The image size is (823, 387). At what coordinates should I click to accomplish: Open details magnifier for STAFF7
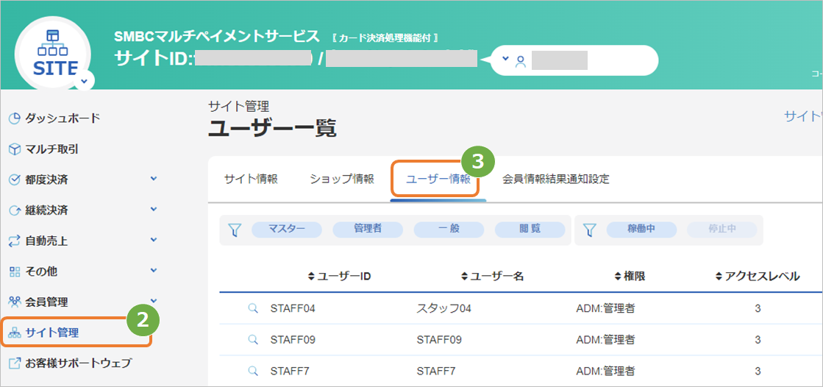253,372
